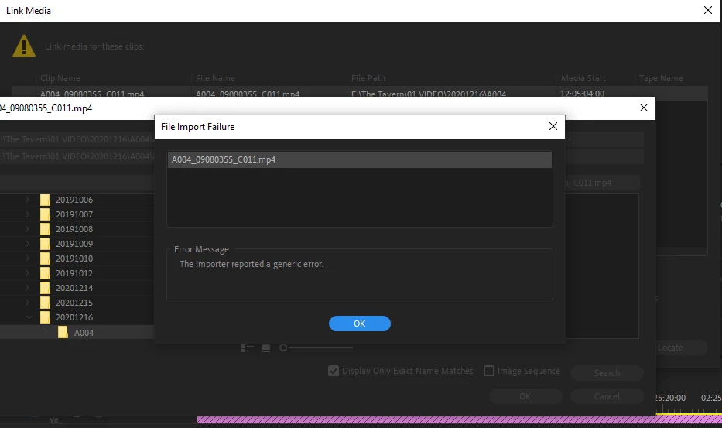Select the A004 tree item label
This screenshot has height=428, width=722.
[x=84, y=333]
